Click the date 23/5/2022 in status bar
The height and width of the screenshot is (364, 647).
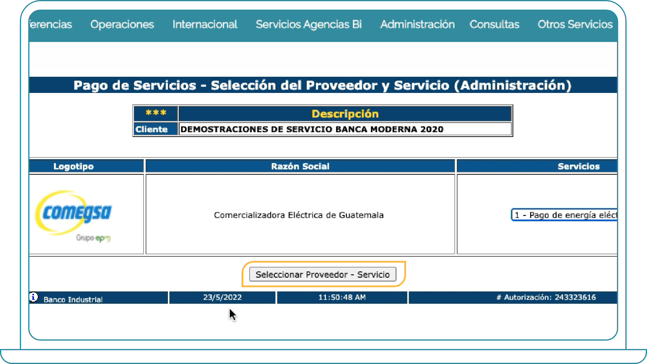coord(222,297)
